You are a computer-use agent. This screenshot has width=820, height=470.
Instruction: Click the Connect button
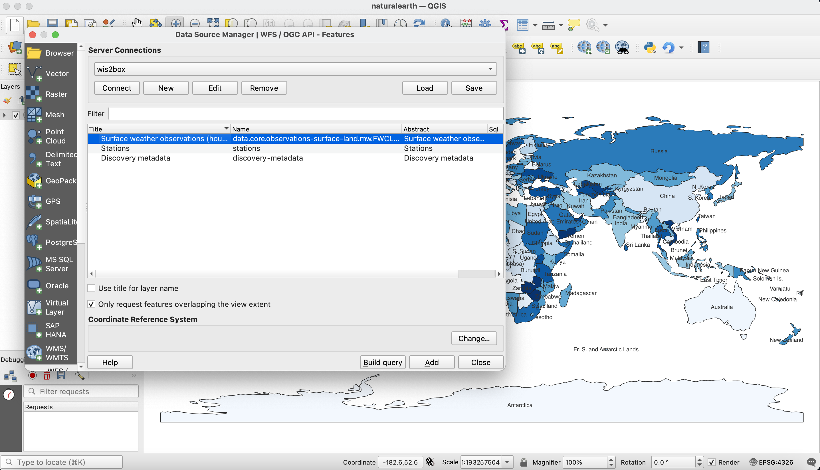(117, 88)
